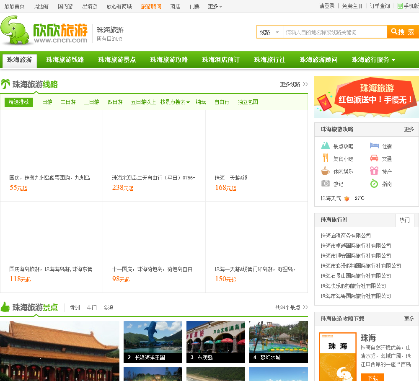Click the arrow next to 共84个景点
Viewport: 419px width, 381px height.
[305, 307]
